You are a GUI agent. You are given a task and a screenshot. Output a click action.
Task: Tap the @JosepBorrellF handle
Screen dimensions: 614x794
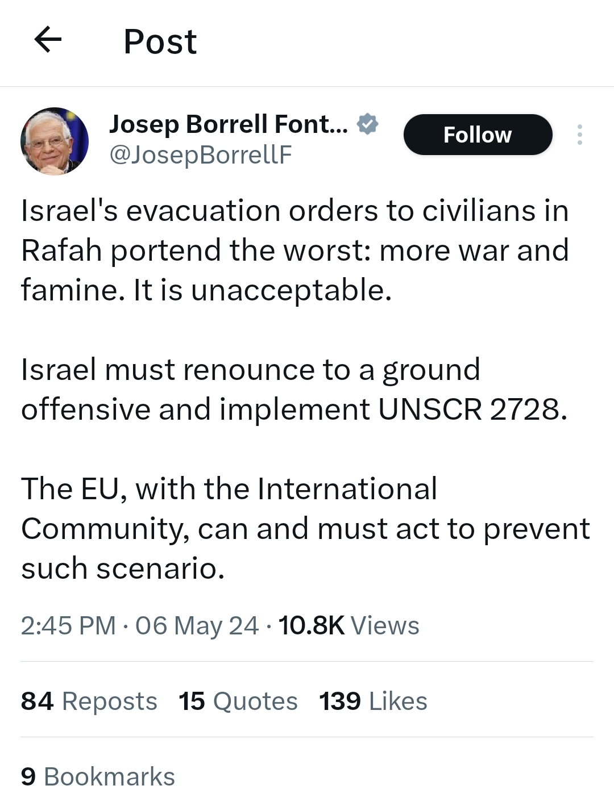point(200,154)
